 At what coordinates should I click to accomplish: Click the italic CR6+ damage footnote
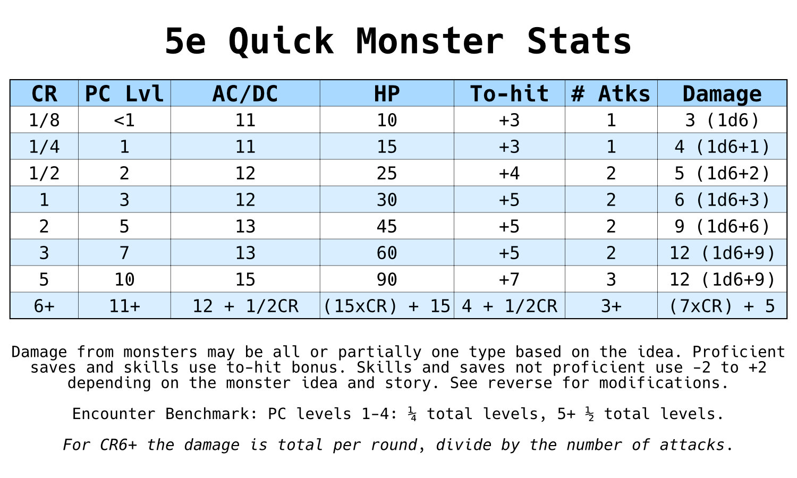[398, 445]
